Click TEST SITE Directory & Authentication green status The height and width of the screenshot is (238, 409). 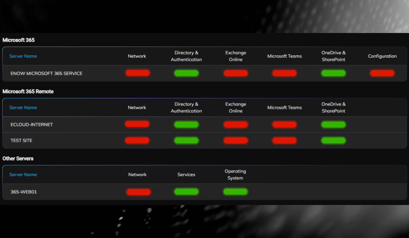[x=186, y=140]
